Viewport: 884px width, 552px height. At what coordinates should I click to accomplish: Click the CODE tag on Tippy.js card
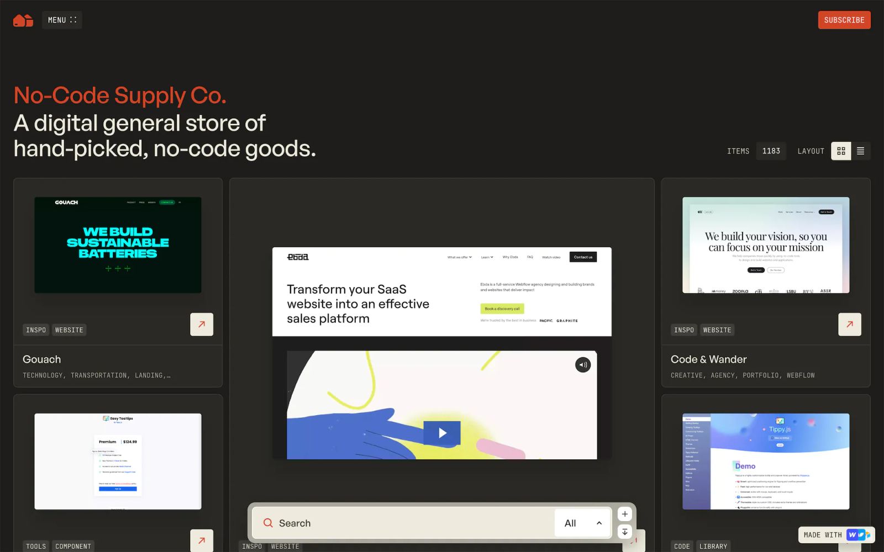[x=682, y=546]
